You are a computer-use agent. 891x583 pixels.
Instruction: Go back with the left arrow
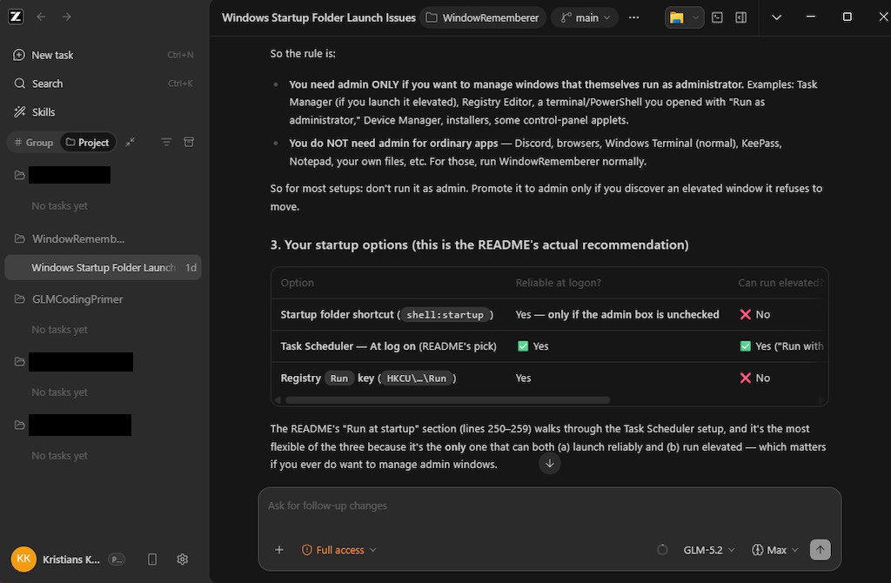pos(41,17)
